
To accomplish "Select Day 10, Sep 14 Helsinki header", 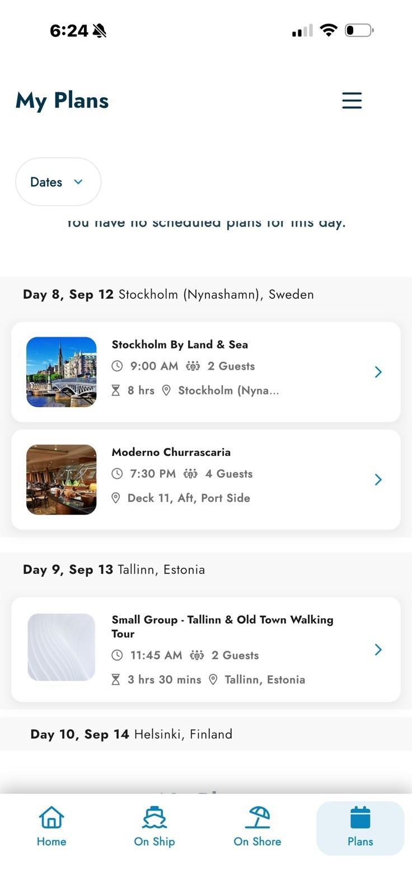I will pos(131,734).
